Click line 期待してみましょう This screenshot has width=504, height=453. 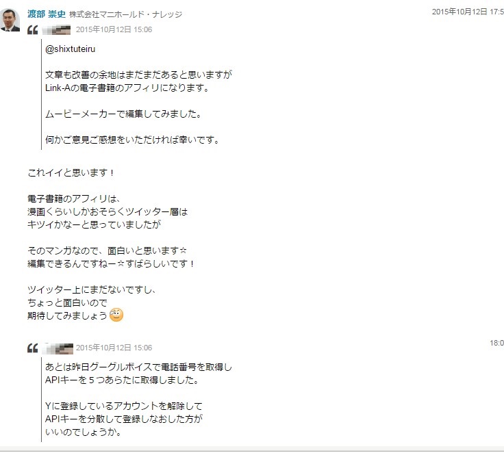pyautogui.click(x=68, y=315)
